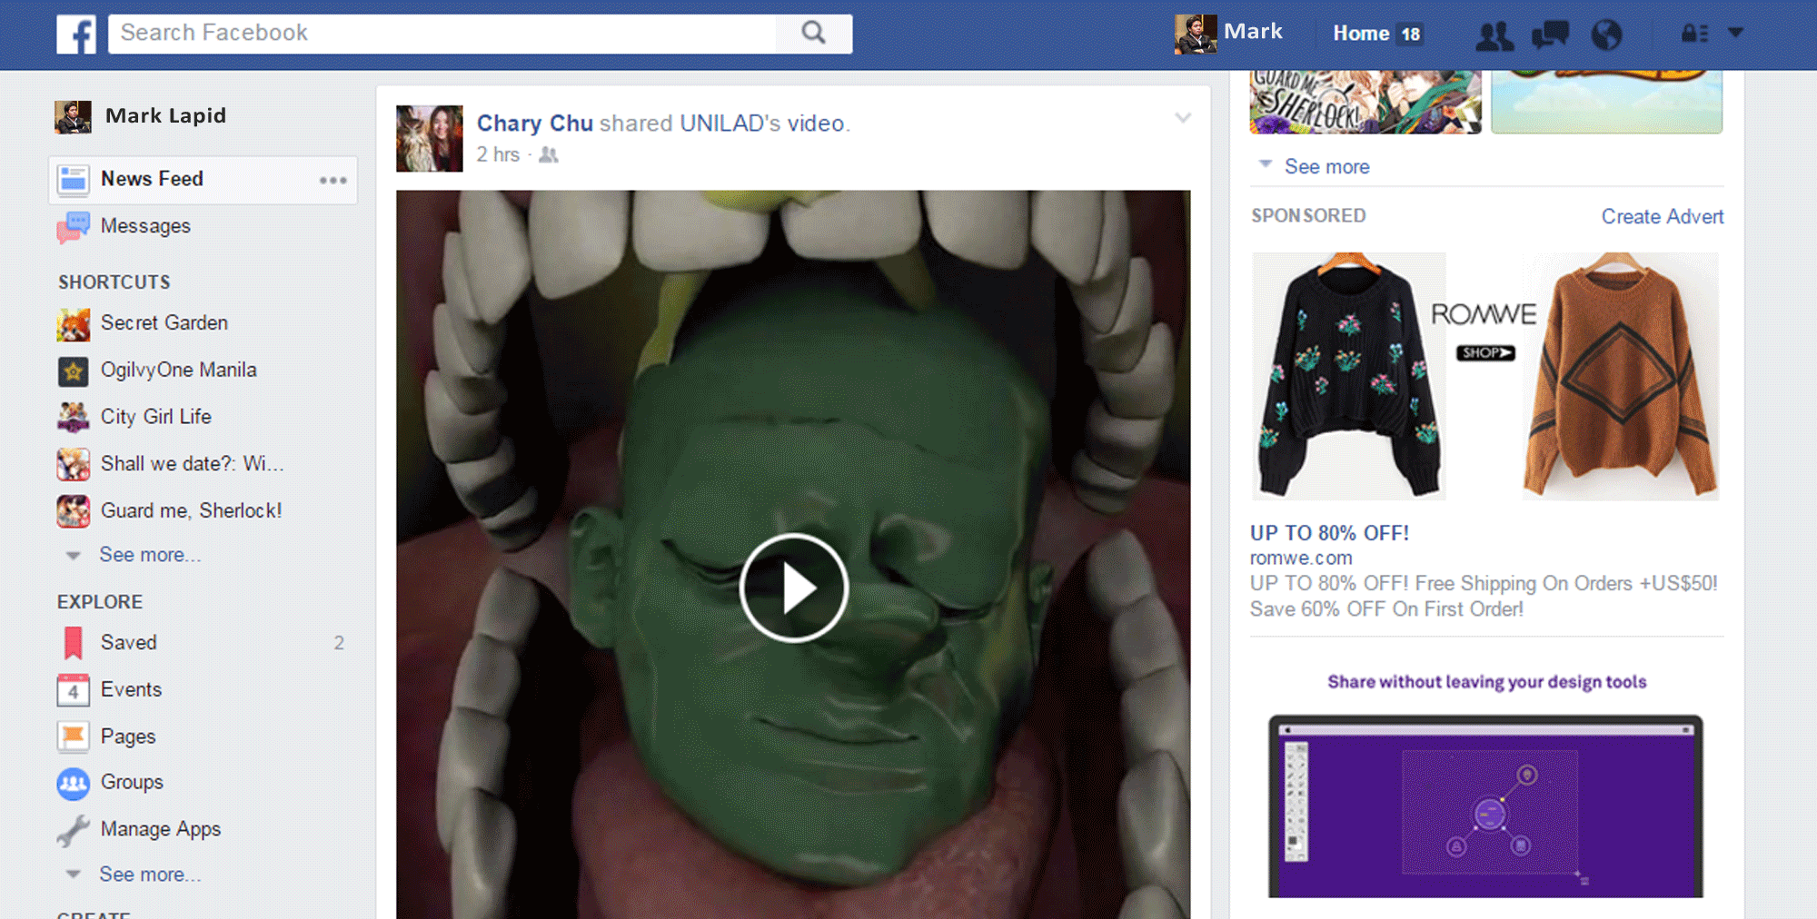
Task: Open Mark Lapid profile in sidebar
Action: tap(165, 116)
